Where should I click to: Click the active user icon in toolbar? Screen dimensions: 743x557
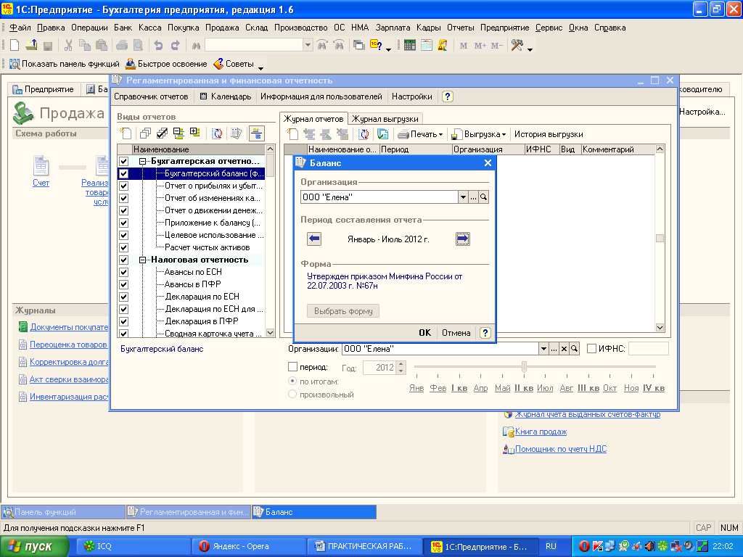pyautogui.click(x=443, y=46)
